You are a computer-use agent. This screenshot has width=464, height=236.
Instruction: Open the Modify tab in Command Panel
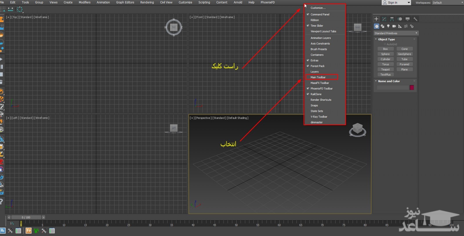(384, 19)
